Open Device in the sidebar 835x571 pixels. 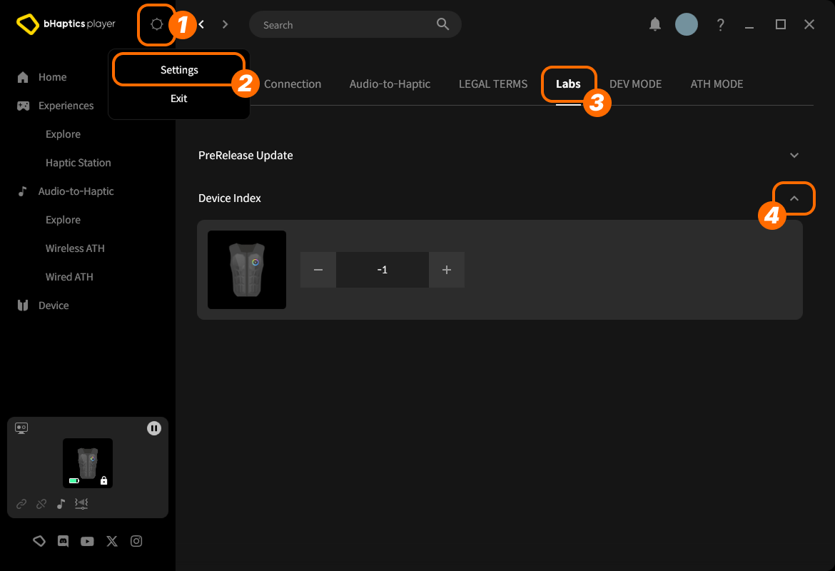pyautogui.click(x=54, y=305)
